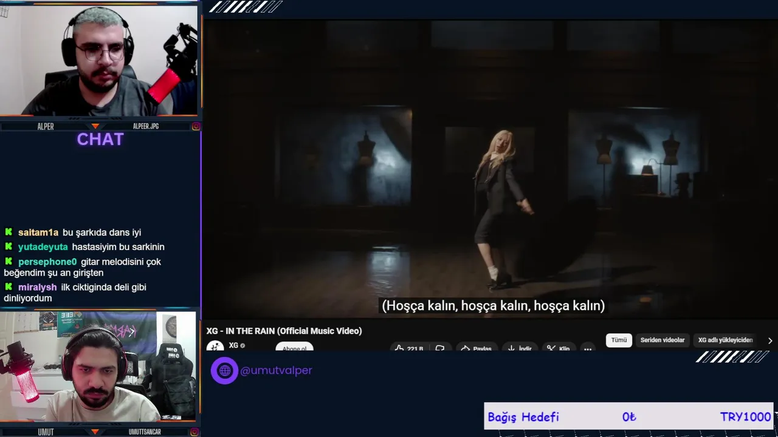Click the UMUTTSANCAR label
778x437 pixels.
pos(145,432)
